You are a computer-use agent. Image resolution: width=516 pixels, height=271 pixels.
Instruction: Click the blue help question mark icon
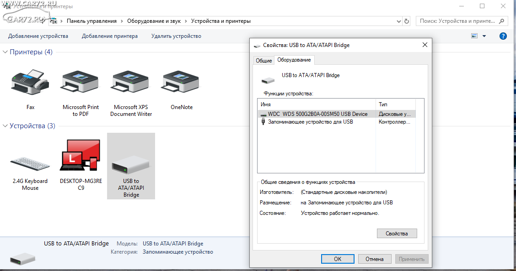pos(503,36)
